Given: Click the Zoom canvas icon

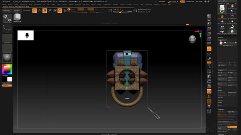Looking at the screenshot, I should tap(209, 28).
